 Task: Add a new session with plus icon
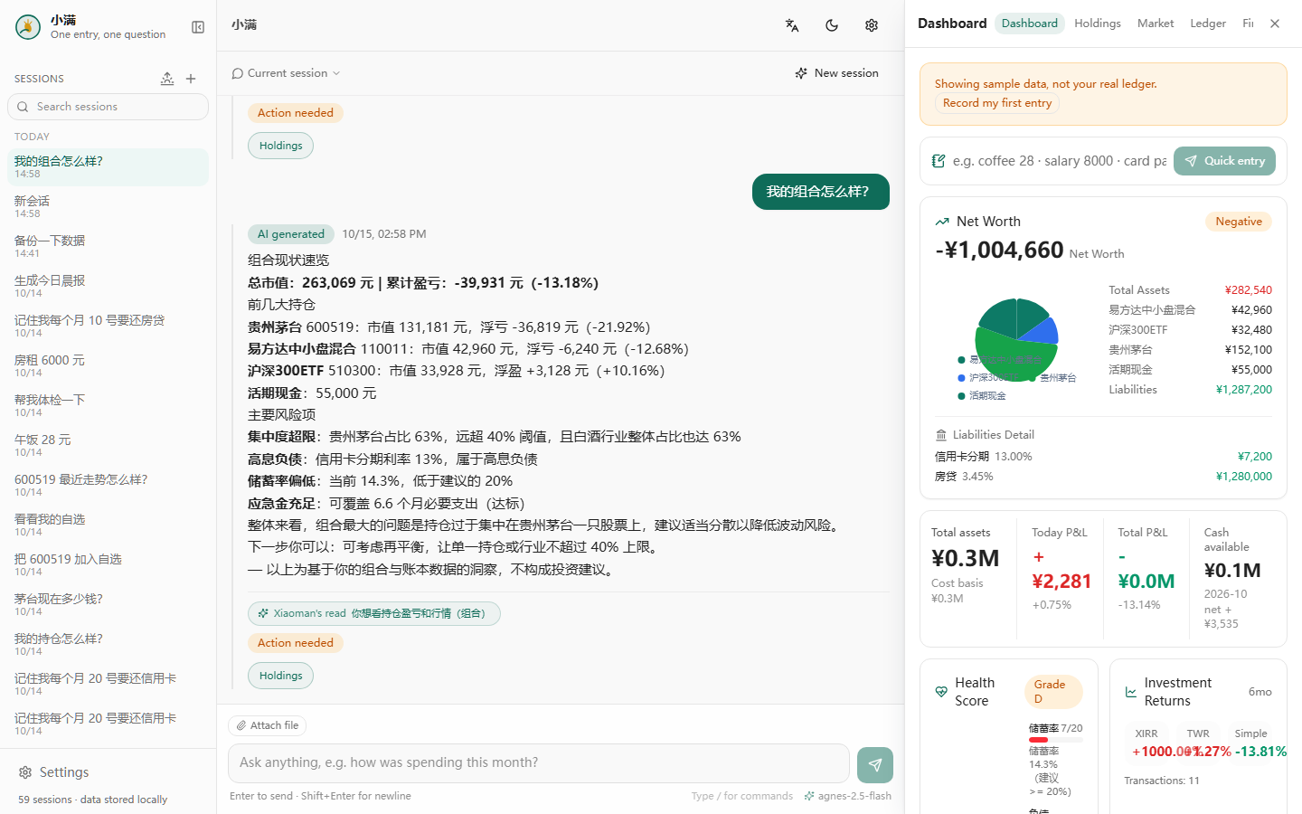point(191,79)
